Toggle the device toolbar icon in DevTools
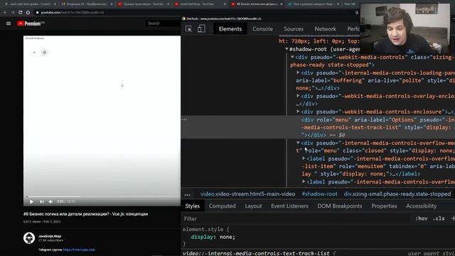 point(201,28)
